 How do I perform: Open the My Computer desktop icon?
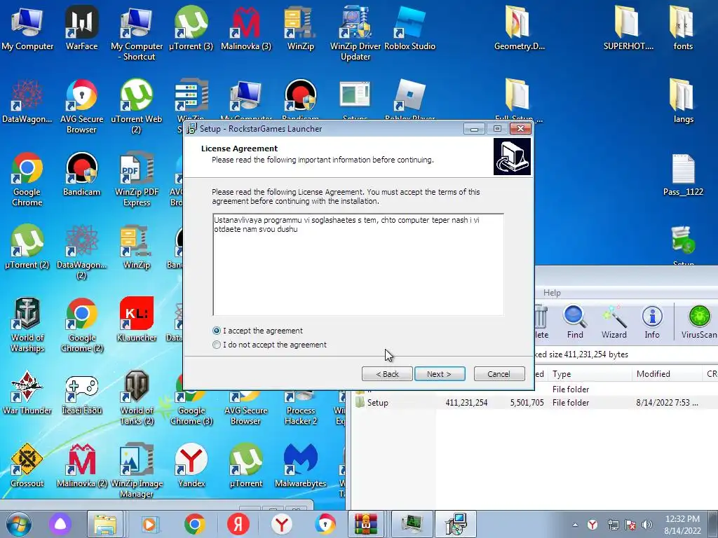pyautogui.click(x=27, y=29)
